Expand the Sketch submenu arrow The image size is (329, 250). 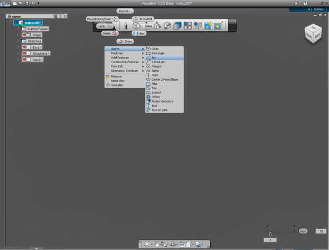143,49
